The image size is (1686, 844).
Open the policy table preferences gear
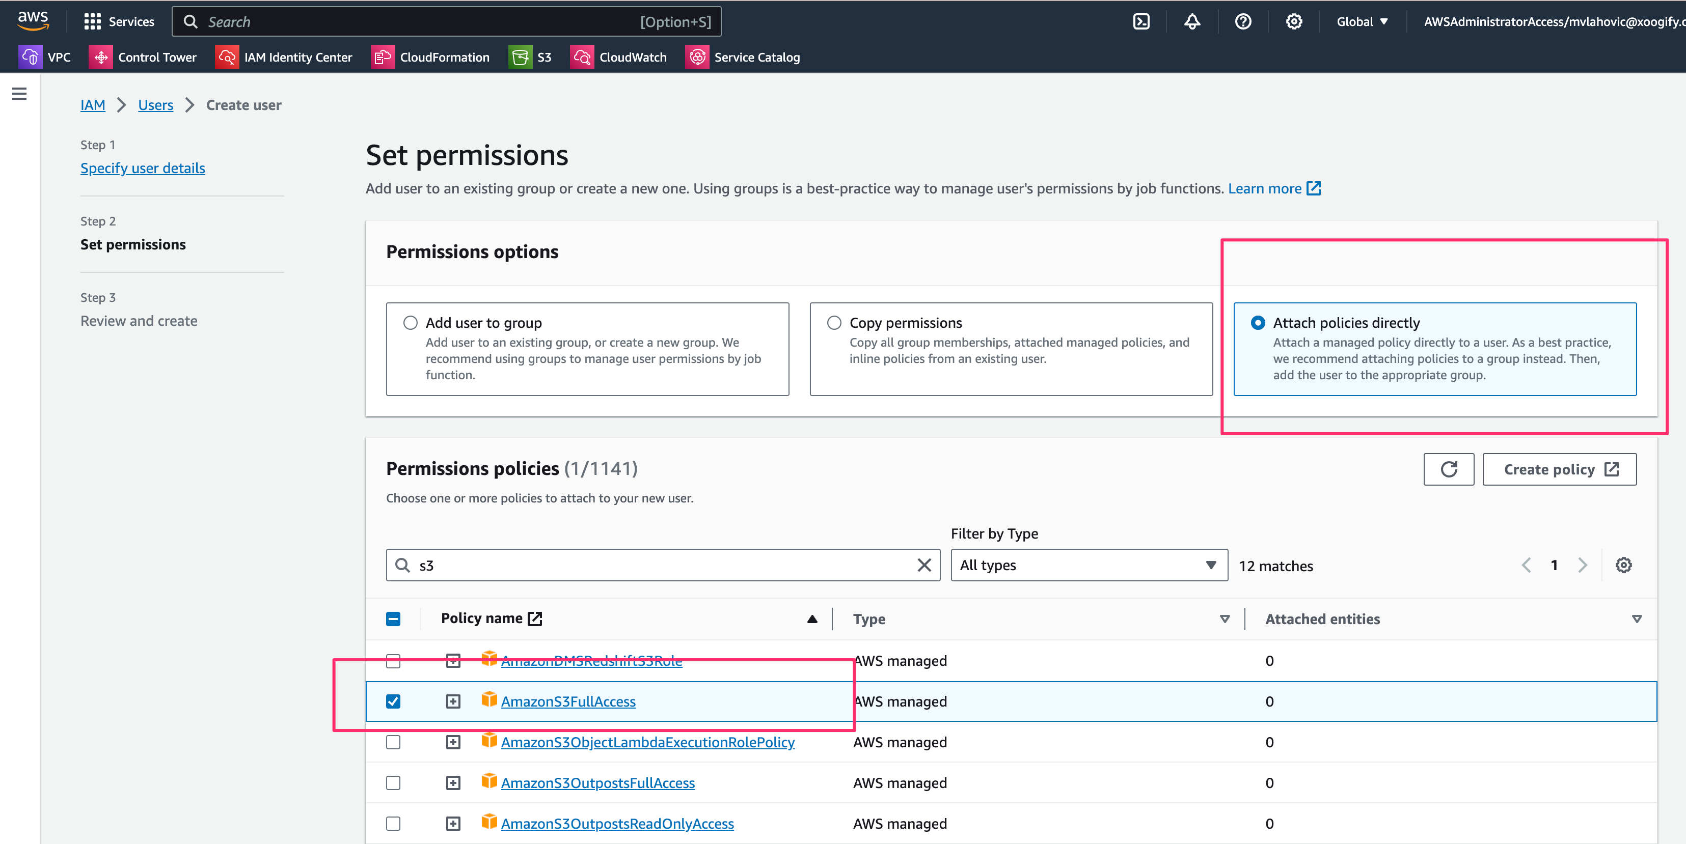1623,565
